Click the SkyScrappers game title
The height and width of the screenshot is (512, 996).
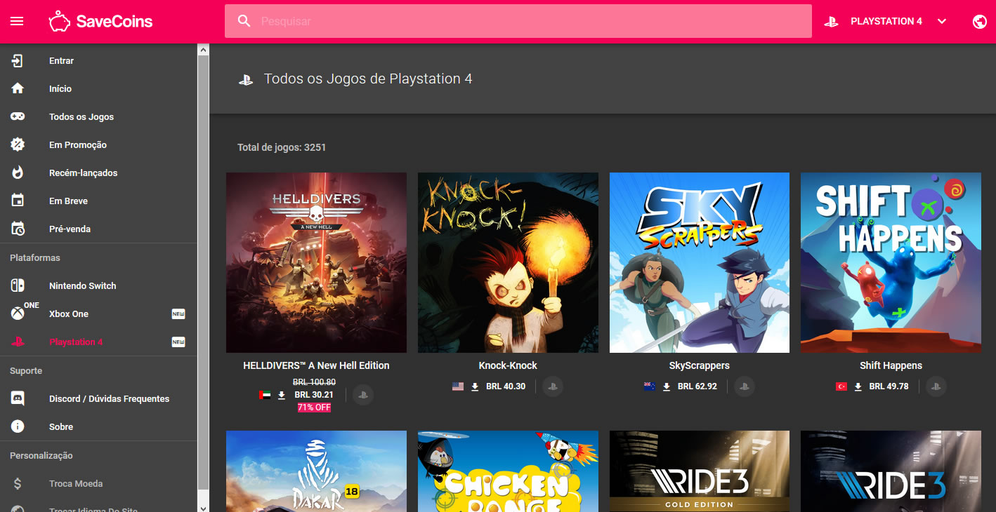[700, 365]
